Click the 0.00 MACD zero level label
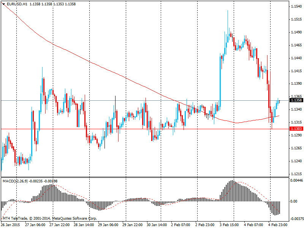The width and height of the screenshot is (304, 228). coord(294,201)
